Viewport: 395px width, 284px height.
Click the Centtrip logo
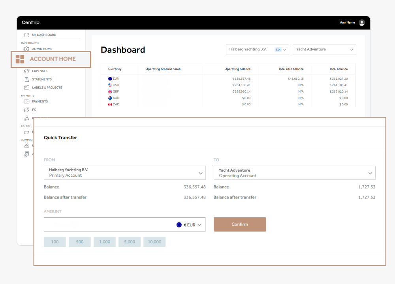click(31, 22)
